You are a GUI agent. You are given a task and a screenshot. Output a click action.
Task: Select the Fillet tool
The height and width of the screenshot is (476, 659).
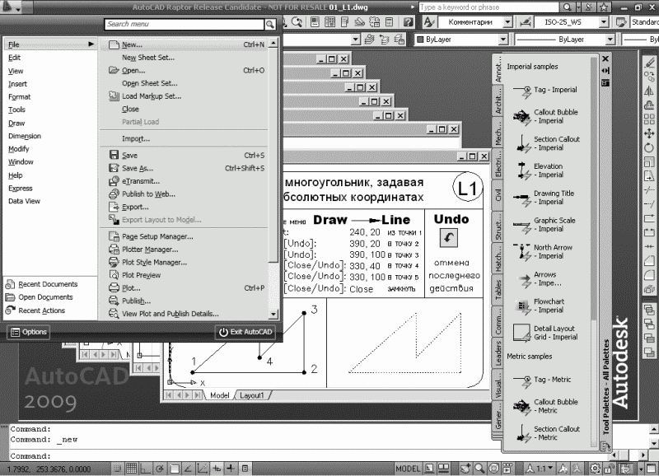click(x=649, y=275)
